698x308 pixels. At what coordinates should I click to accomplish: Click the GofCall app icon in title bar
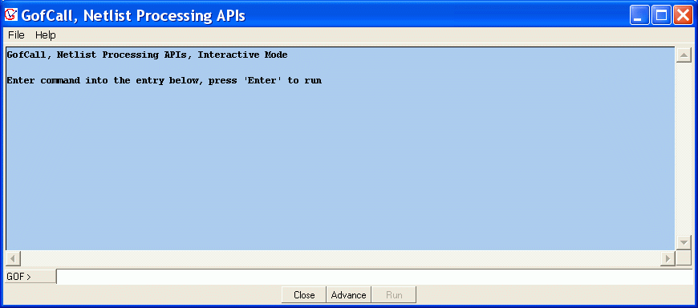click(10, 14)
